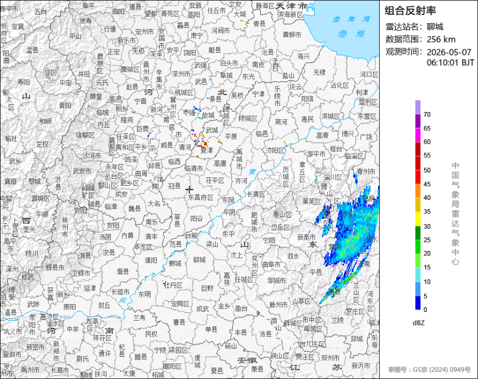Click the 沧县 map label
The height and width of the screenshot is (379, 478).
coord(268,52)
